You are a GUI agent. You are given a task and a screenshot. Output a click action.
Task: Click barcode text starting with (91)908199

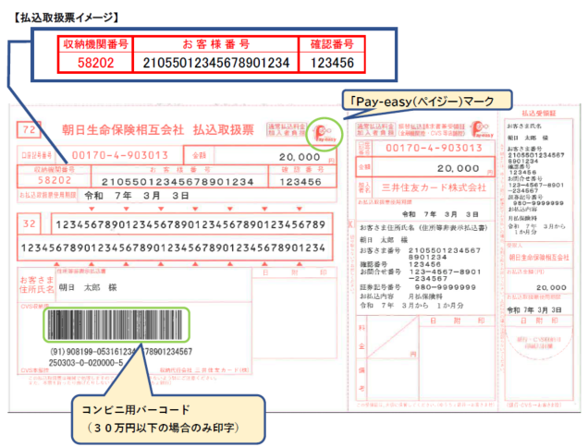coord(121,352)
